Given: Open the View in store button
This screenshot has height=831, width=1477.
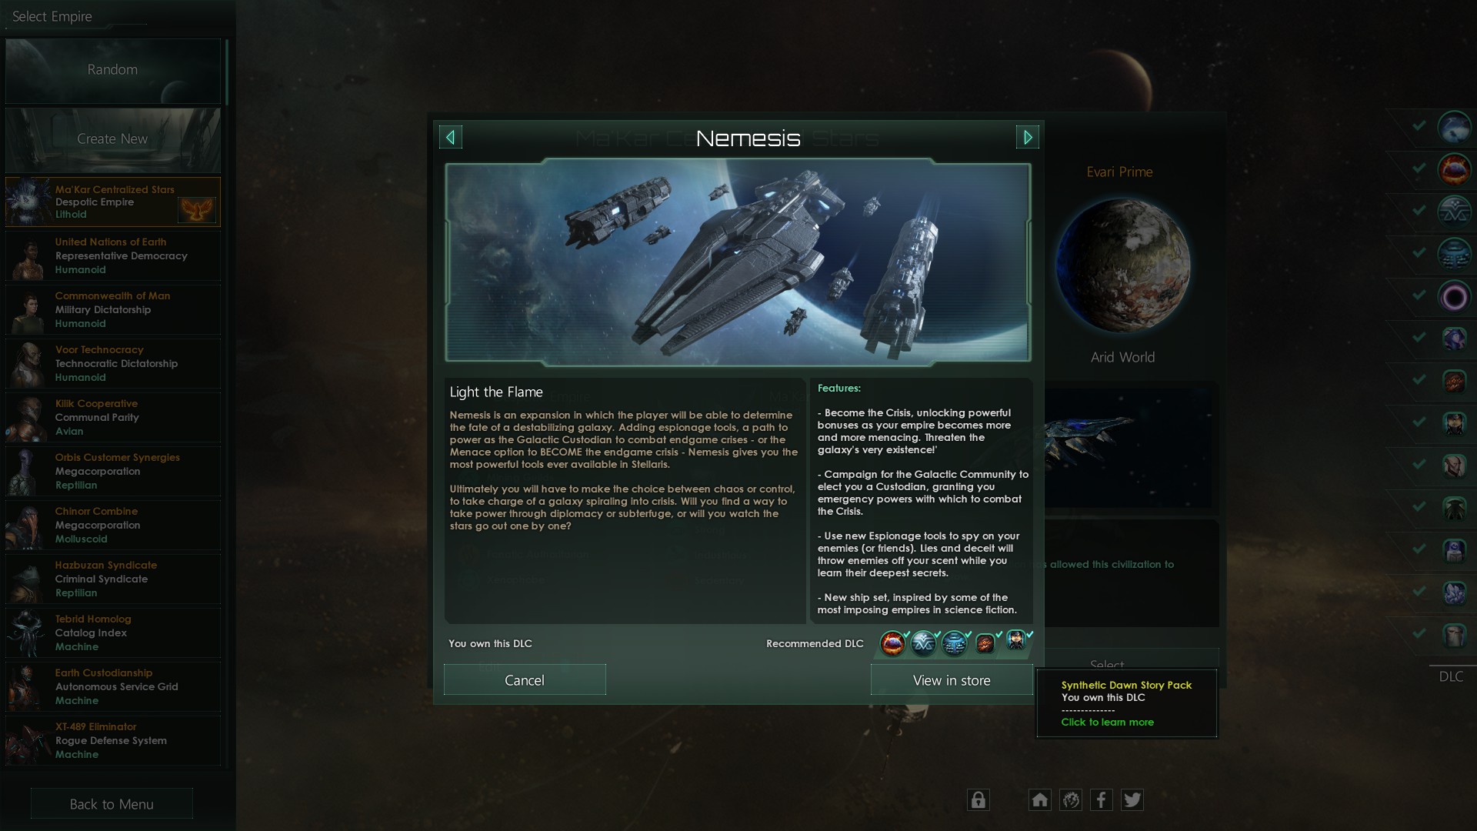Looking at the screenshot, I should 952,680.
